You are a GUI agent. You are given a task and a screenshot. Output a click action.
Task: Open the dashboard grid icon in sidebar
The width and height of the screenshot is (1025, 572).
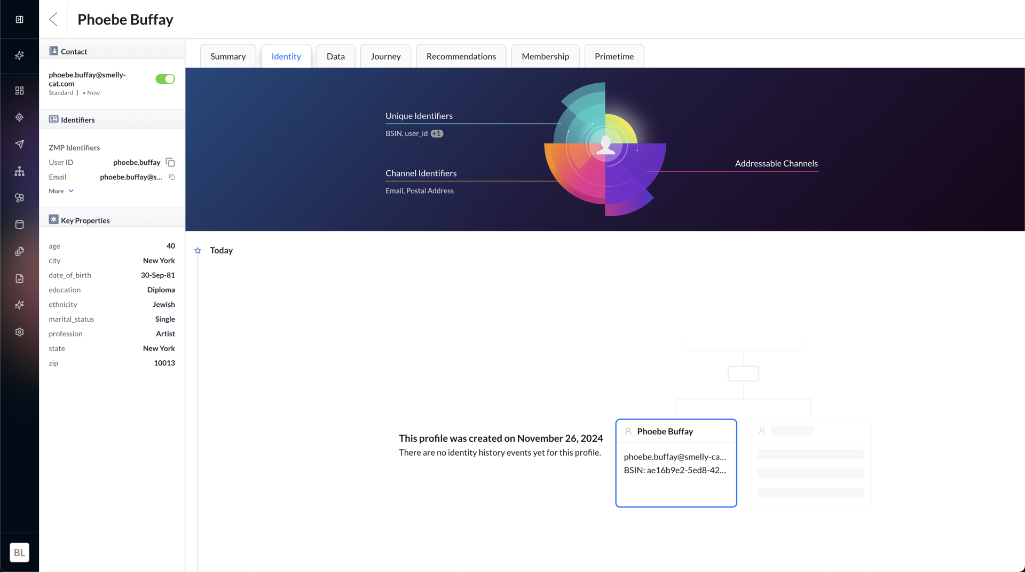(20, 91)
